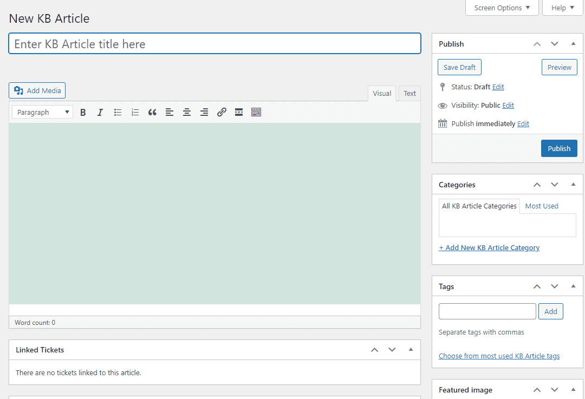Insert a bulleted list
The image size is (585, 399).
(x=118, y=112)
